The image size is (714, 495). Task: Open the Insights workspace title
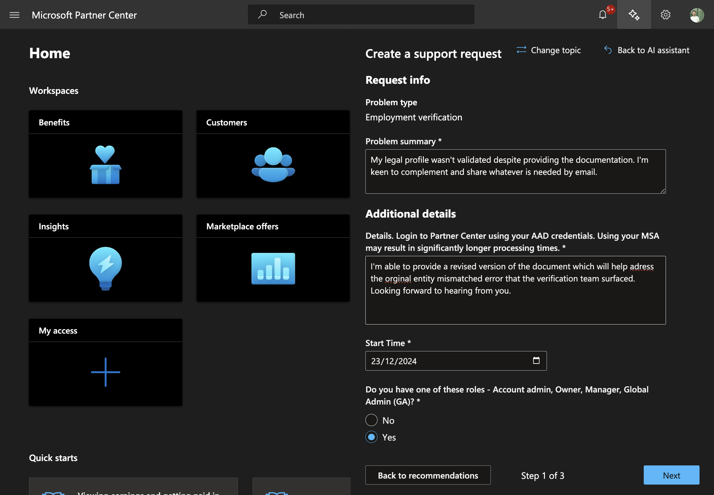(x=54, y=226)
